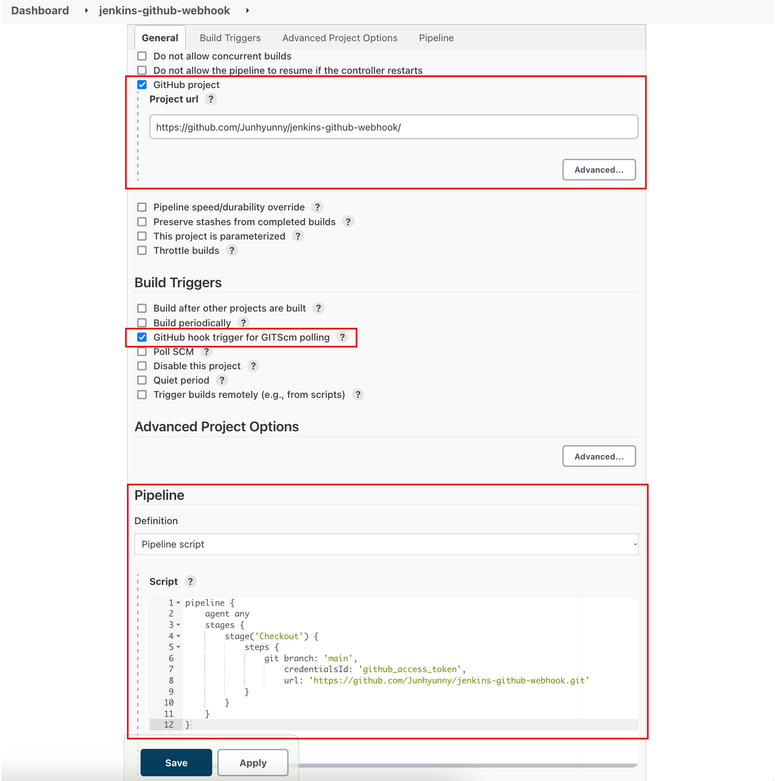Open help for Pipeline speed/durability override

[317, 207]
